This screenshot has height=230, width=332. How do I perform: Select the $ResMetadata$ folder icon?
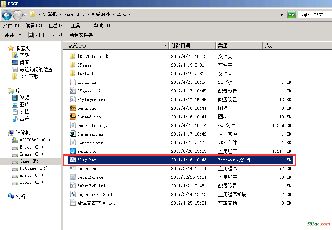tap(73, 56)
